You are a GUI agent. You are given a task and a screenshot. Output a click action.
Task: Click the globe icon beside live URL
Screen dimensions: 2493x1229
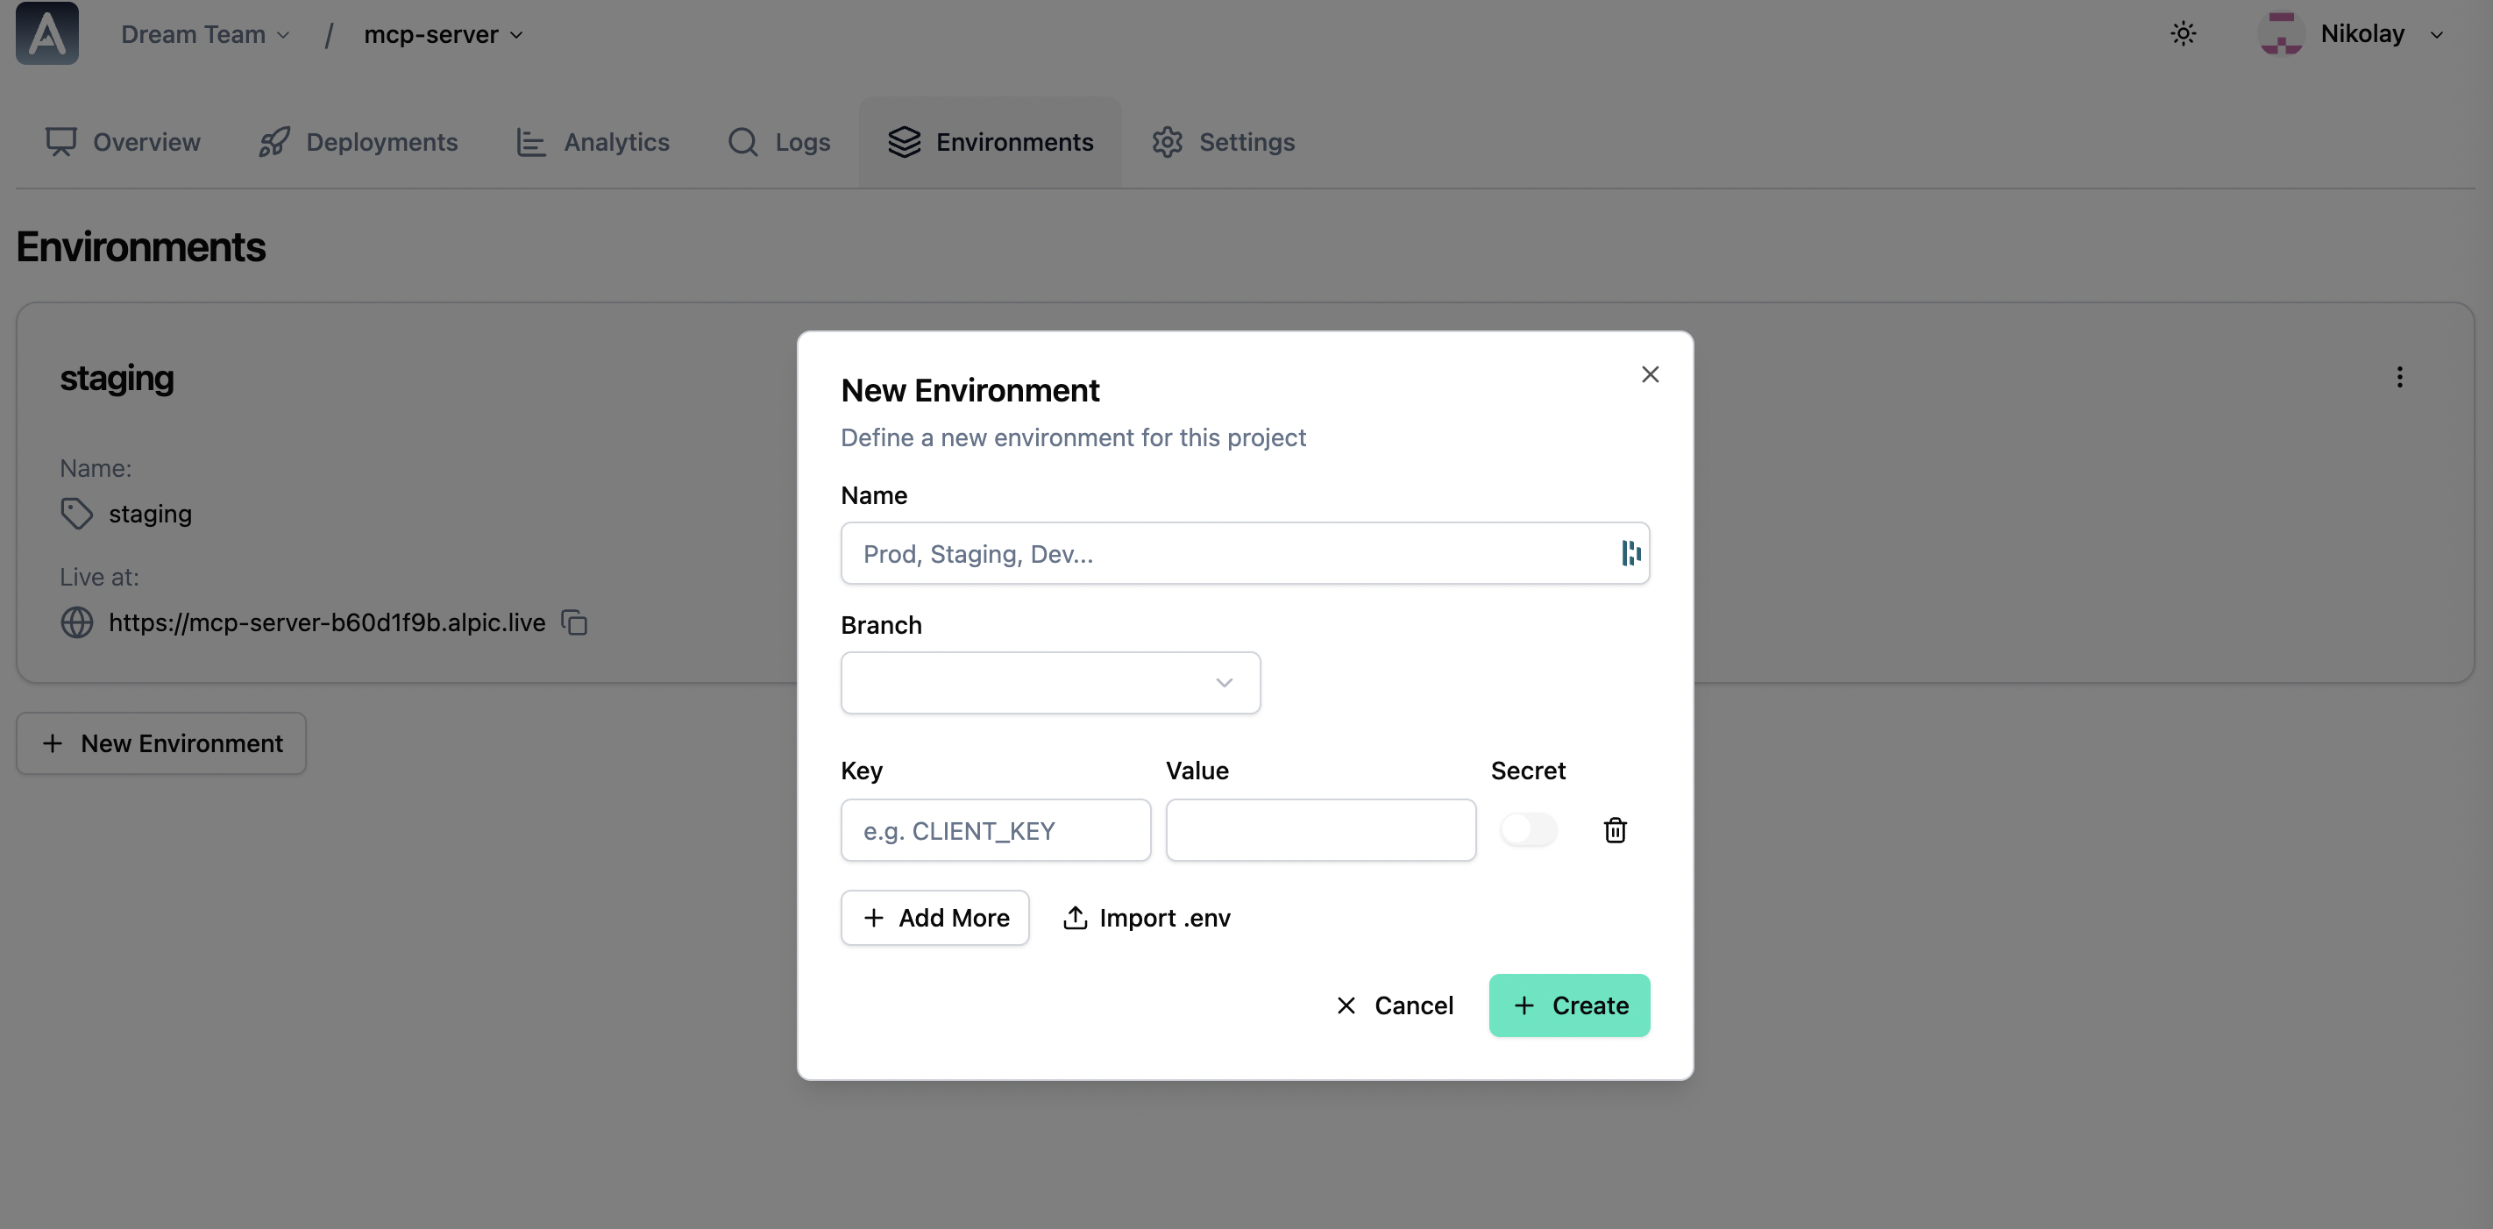pyautogui.click(x=77, y=622)
